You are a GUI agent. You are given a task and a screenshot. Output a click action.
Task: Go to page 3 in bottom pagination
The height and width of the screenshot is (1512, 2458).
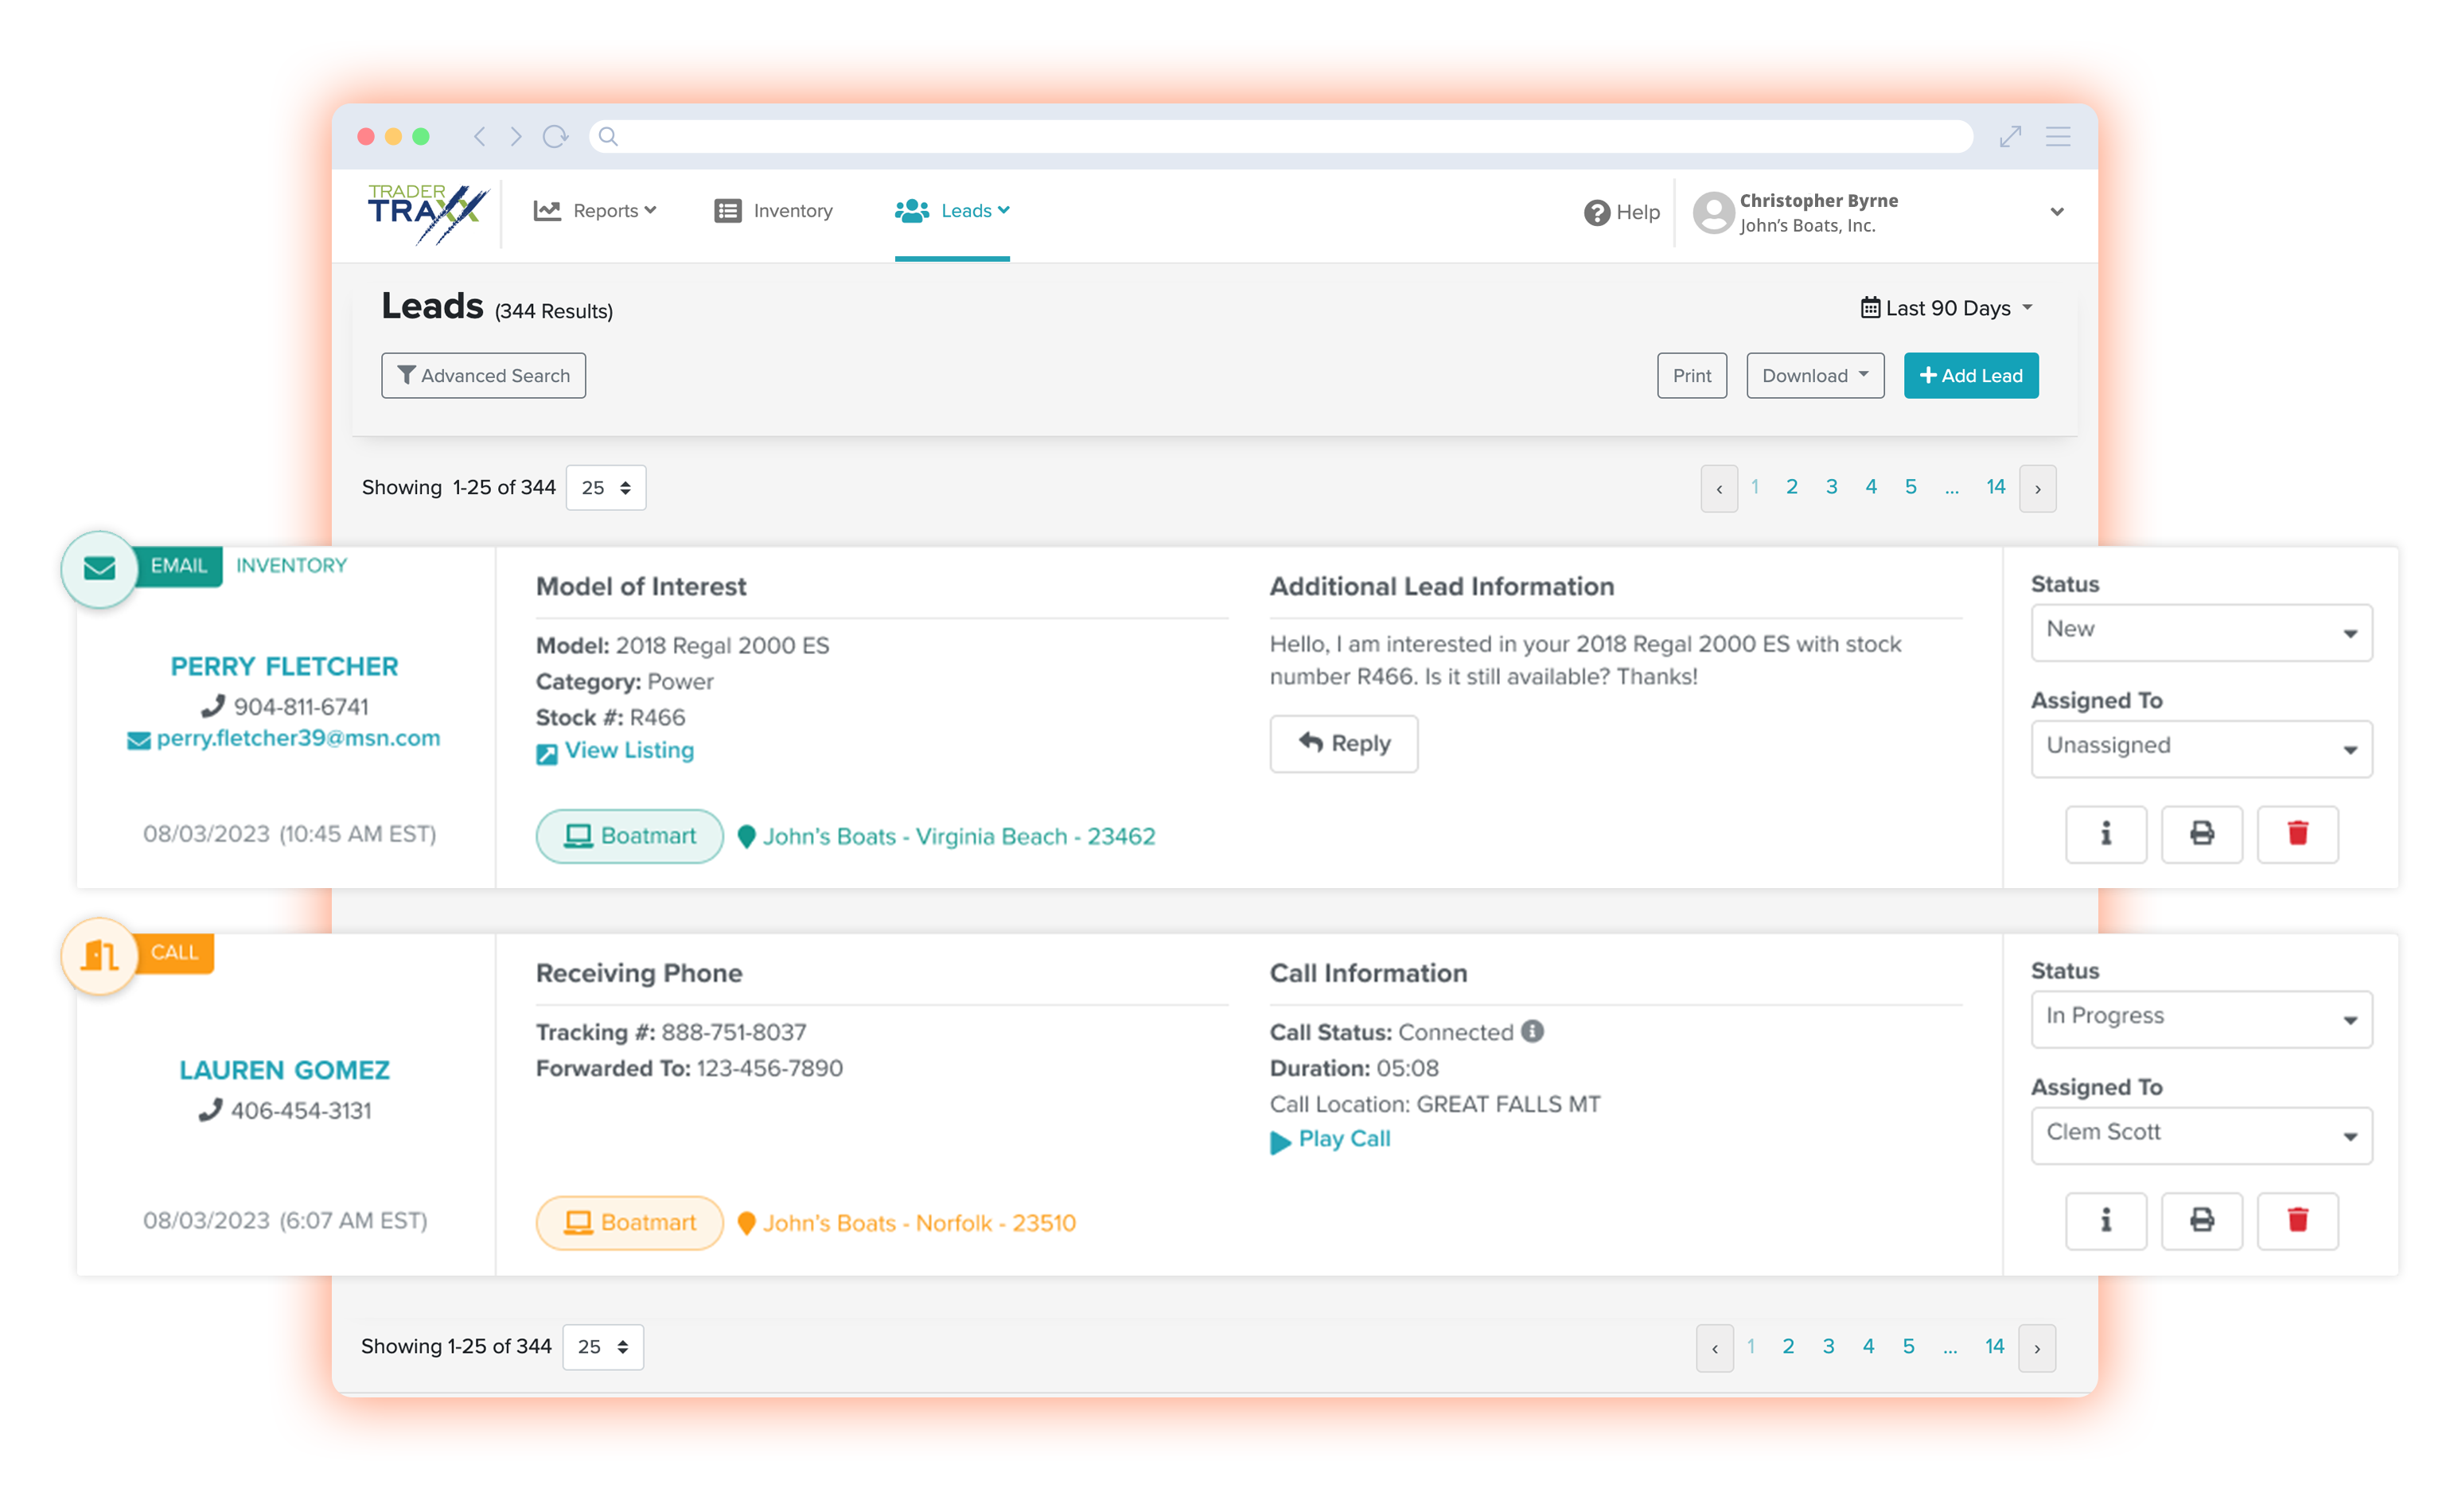coord(1827,1346)
